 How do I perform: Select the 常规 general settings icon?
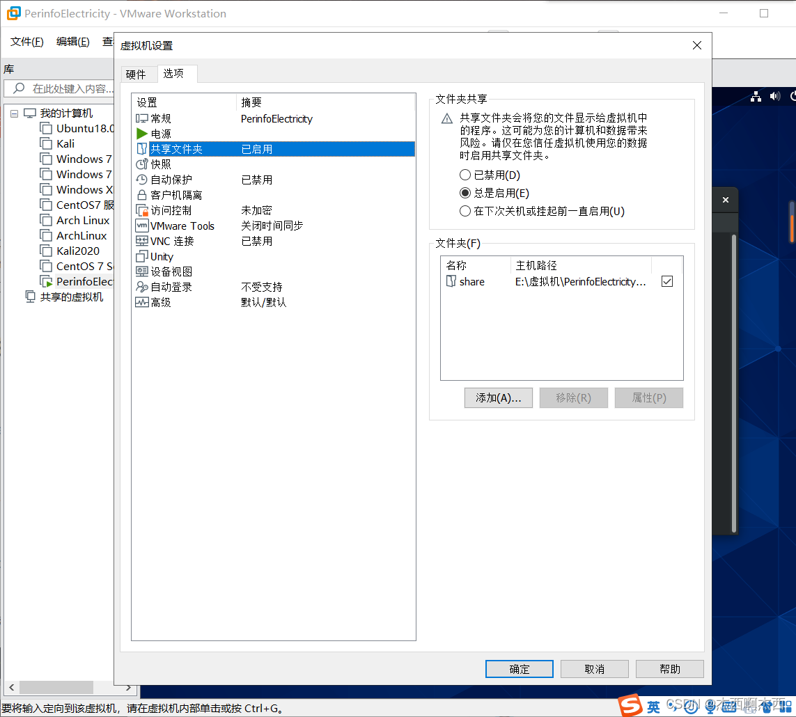[x=141, y=119]
